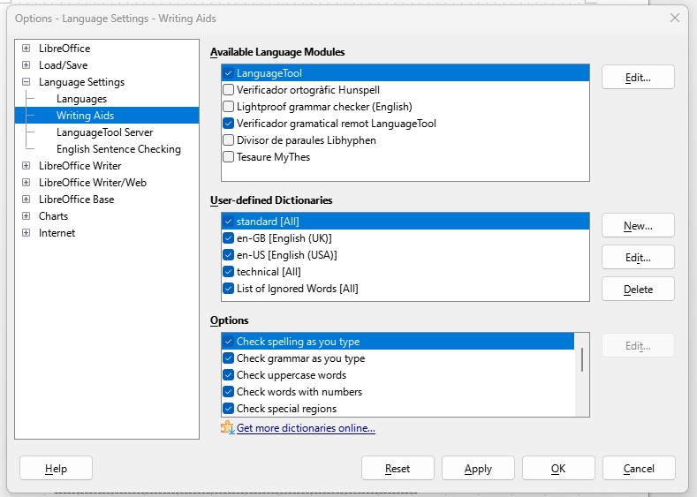Uncheck List of Ignored Words [All]
Viewport: 697px width, 497px height.
coord(229,289)
